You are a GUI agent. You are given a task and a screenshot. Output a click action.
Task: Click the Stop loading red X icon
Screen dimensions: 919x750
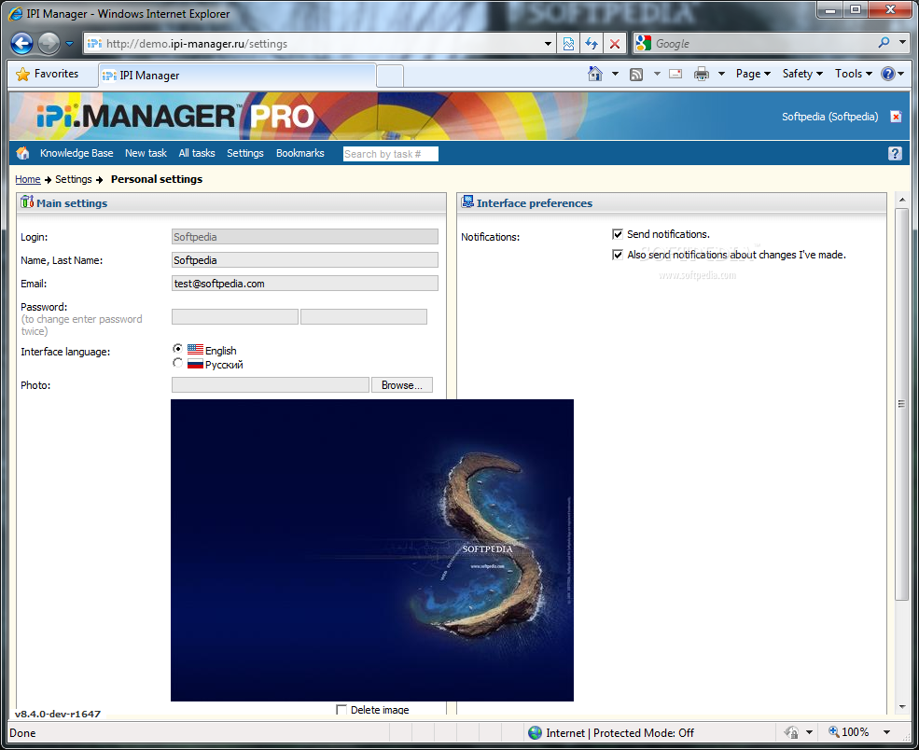[x=614, y=43]
